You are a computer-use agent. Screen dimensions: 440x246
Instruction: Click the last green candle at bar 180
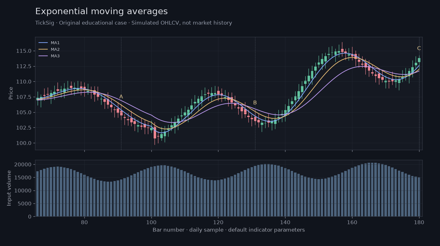point(419,60)
